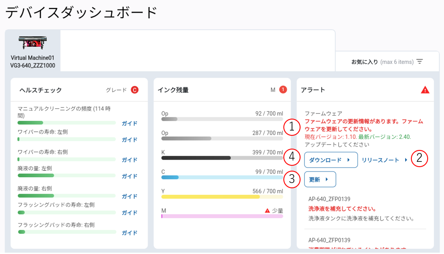Click the red grade C badge
Image resolution: width=444 pixels, height=254 pixels.
click(135, 90)
